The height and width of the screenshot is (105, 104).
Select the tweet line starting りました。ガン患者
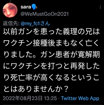tap(51, 55)
